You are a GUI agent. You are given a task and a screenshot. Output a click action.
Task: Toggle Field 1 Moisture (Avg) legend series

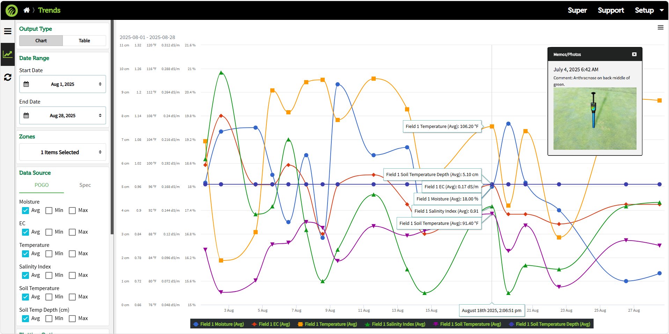click(x=219, y=324)
